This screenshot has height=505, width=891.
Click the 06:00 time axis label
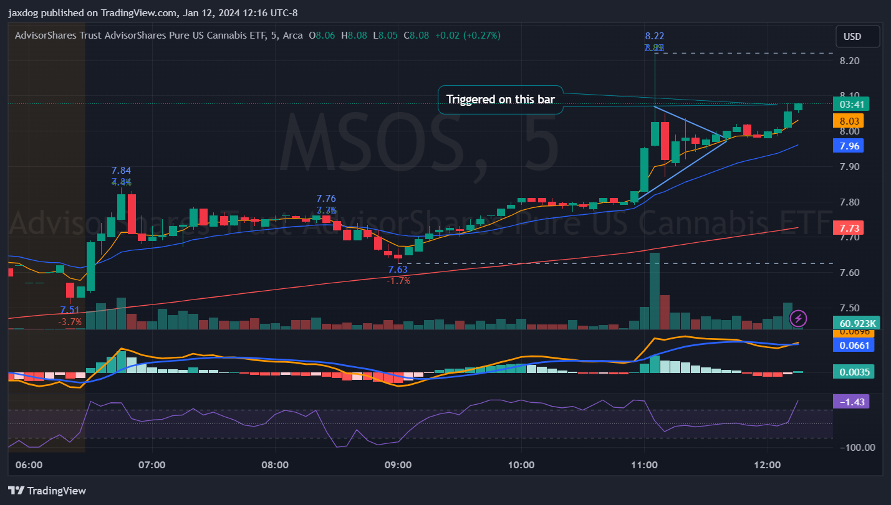tap(29, 465)
